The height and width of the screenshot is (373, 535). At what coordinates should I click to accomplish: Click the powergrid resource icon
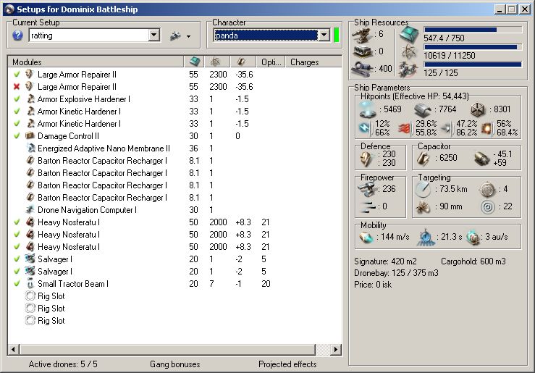tap(409, 52)
